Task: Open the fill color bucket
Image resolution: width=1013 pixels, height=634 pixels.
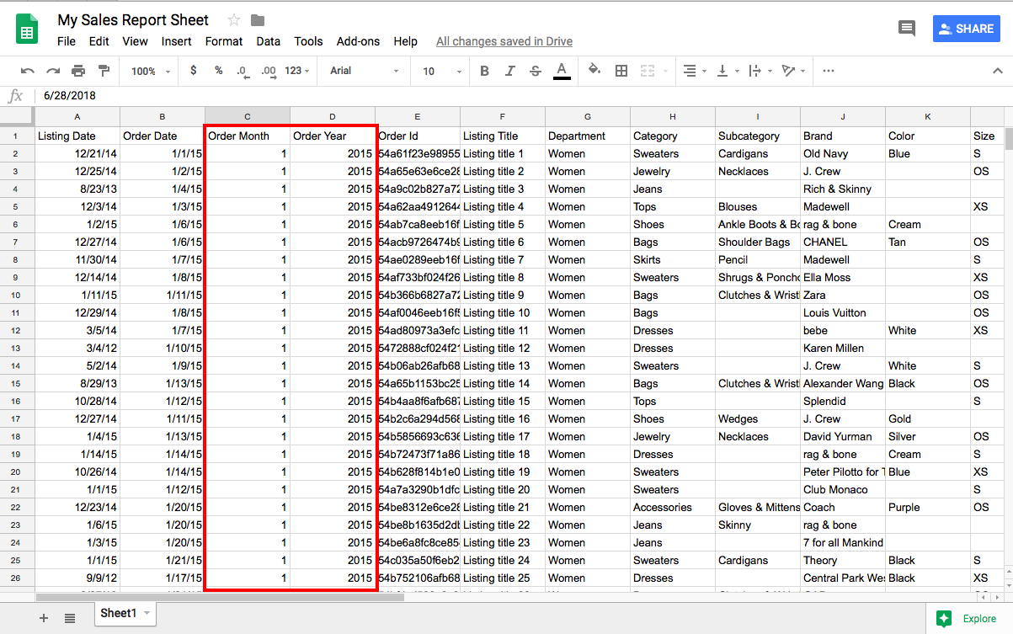Action: pyautogui.click(x=594, y=71)
